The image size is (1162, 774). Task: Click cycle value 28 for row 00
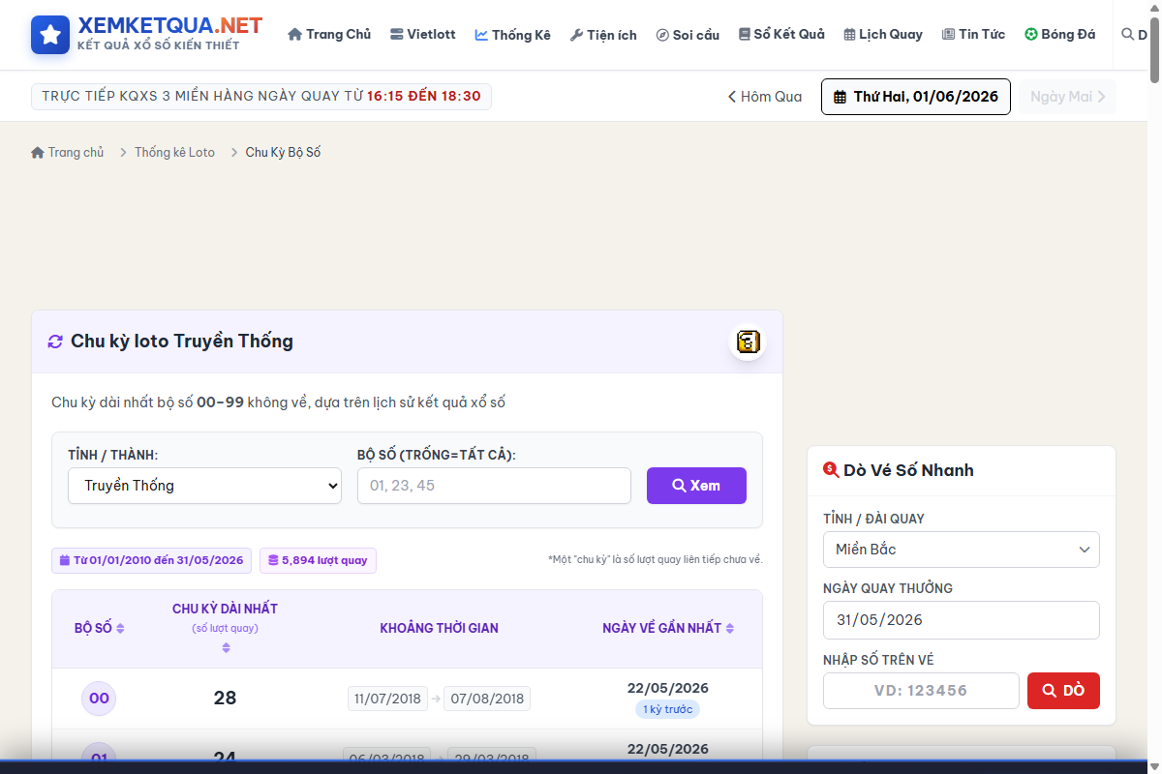coord(225,699)
